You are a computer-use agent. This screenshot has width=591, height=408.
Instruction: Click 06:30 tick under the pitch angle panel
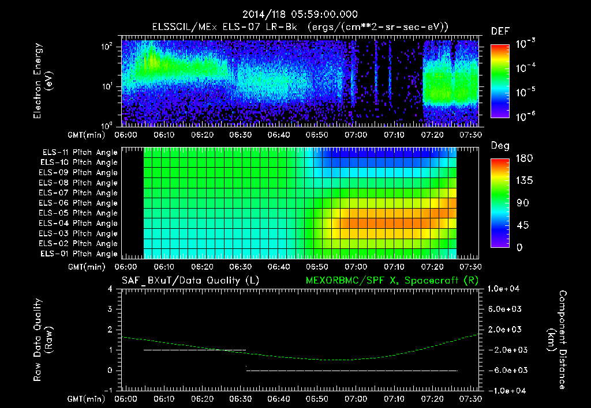pos(241,267)
